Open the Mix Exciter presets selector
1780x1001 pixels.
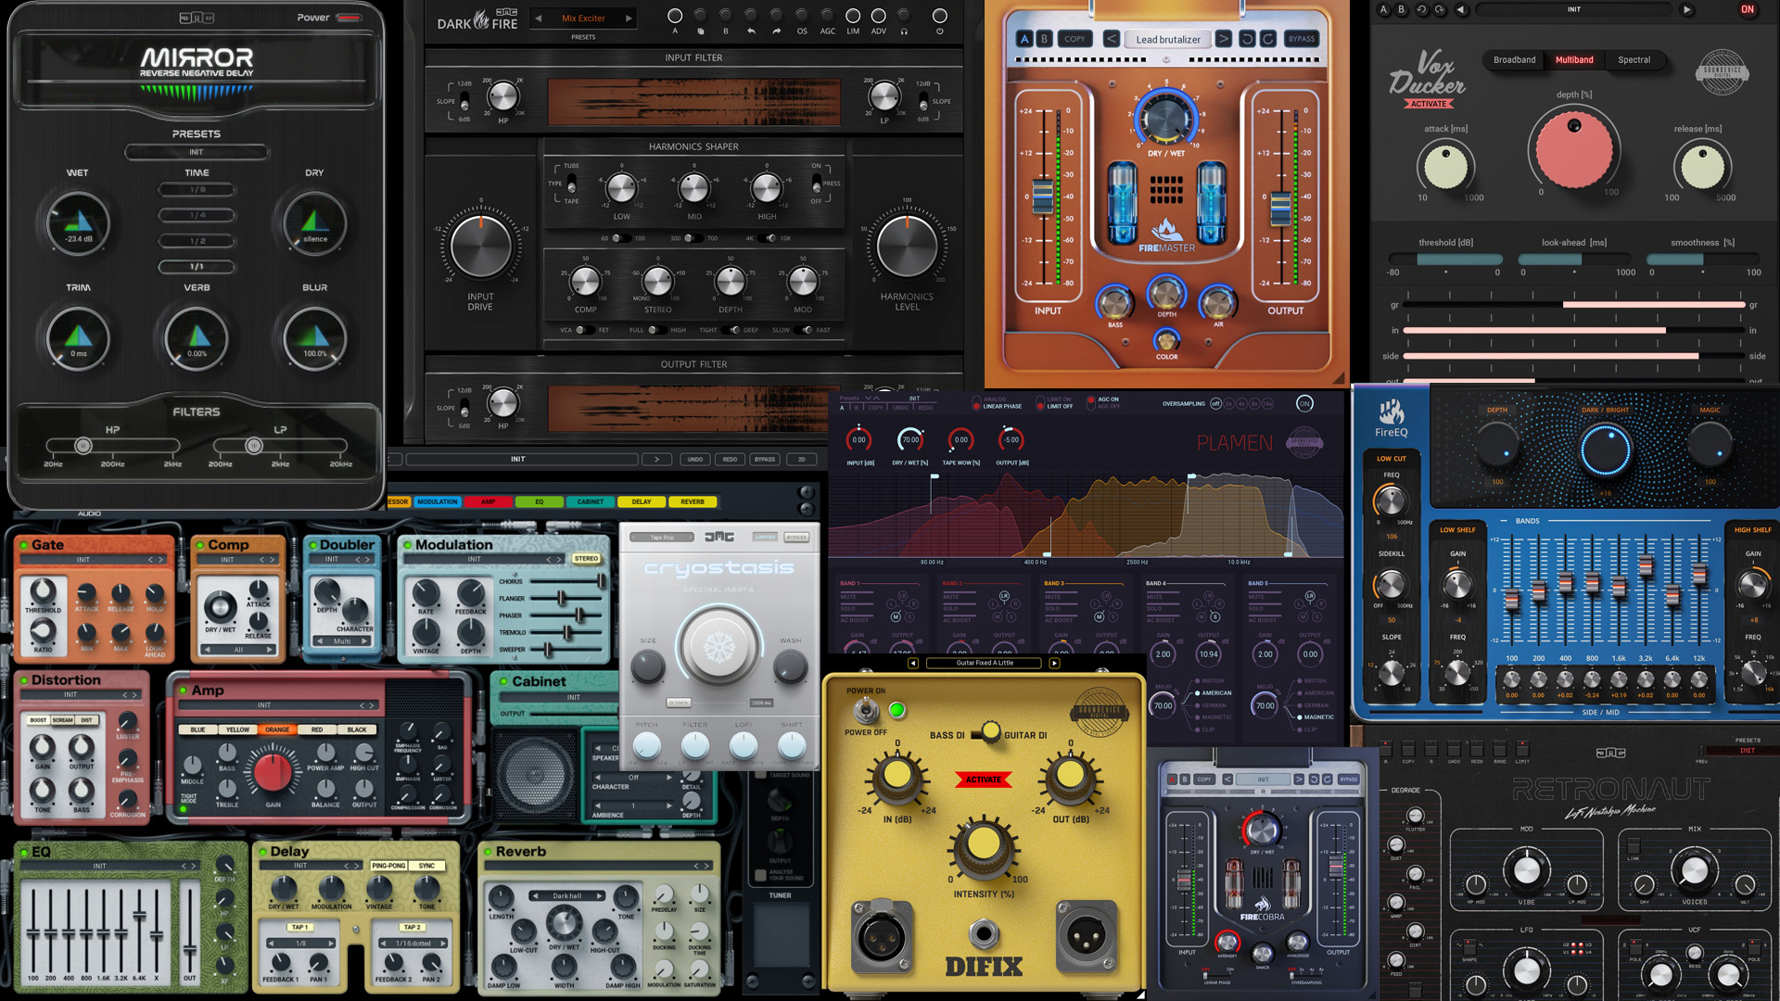[583, 19]
